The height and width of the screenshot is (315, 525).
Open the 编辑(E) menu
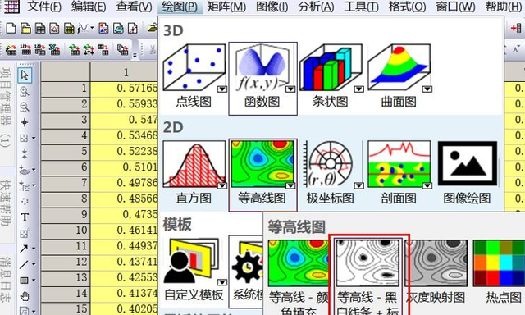(89, 7)
